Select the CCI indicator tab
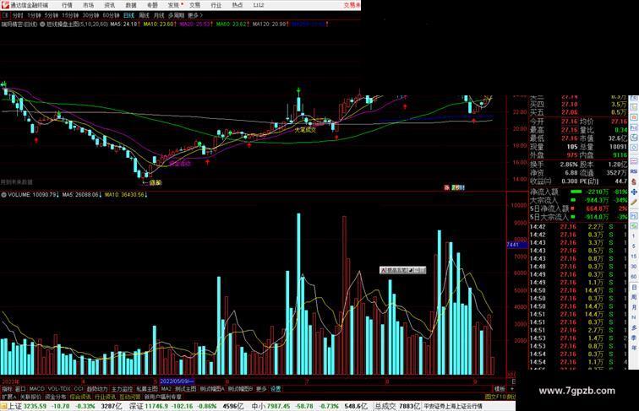This screenshot has height=411, width=639. click(79, 389)
